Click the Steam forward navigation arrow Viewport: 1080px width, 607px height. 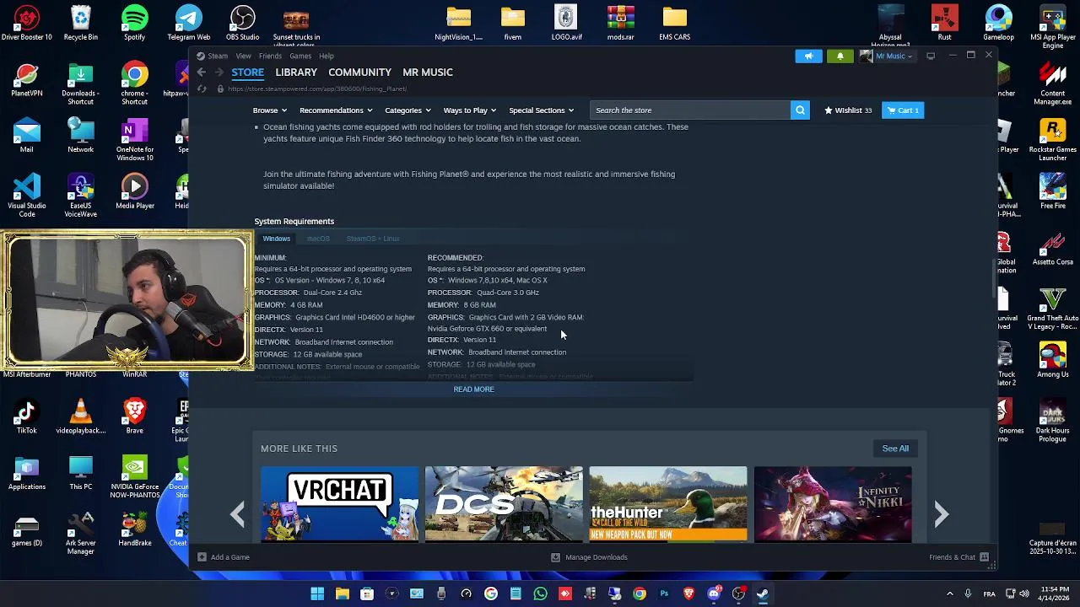pyautogui.click(x=219, y=73)
